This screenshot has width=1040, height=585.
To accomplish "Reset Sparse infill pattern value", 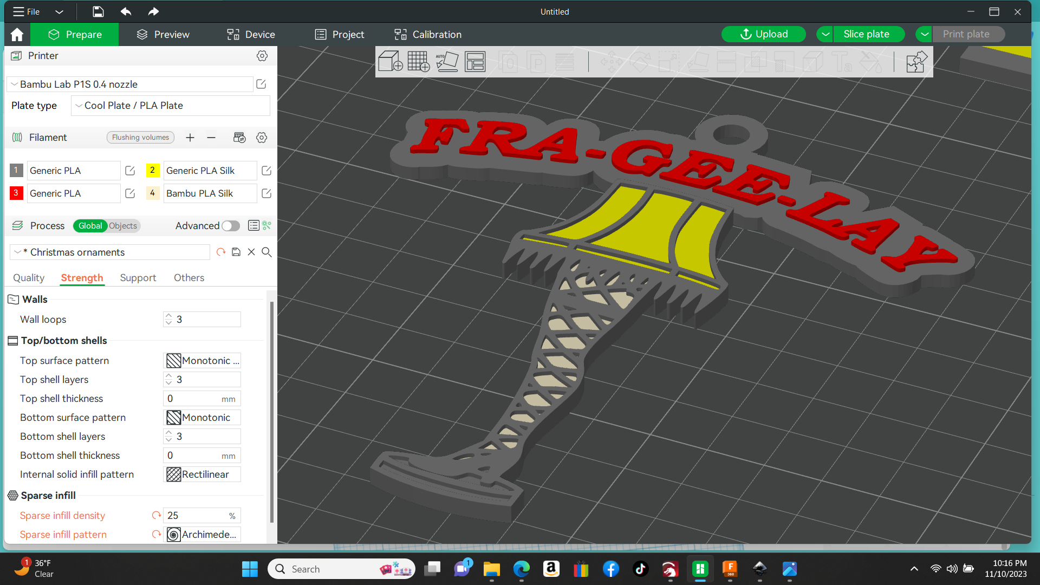I will pyautogui.click(x=157, y=535).
